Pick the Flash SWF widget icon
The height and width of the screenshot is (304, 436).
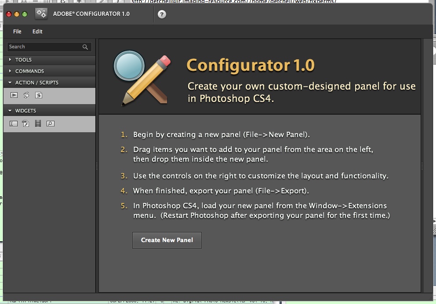point(26,124)
